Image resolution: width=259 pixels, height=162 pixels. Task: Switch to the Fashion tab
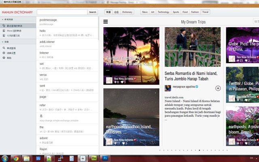click(195, 12)
